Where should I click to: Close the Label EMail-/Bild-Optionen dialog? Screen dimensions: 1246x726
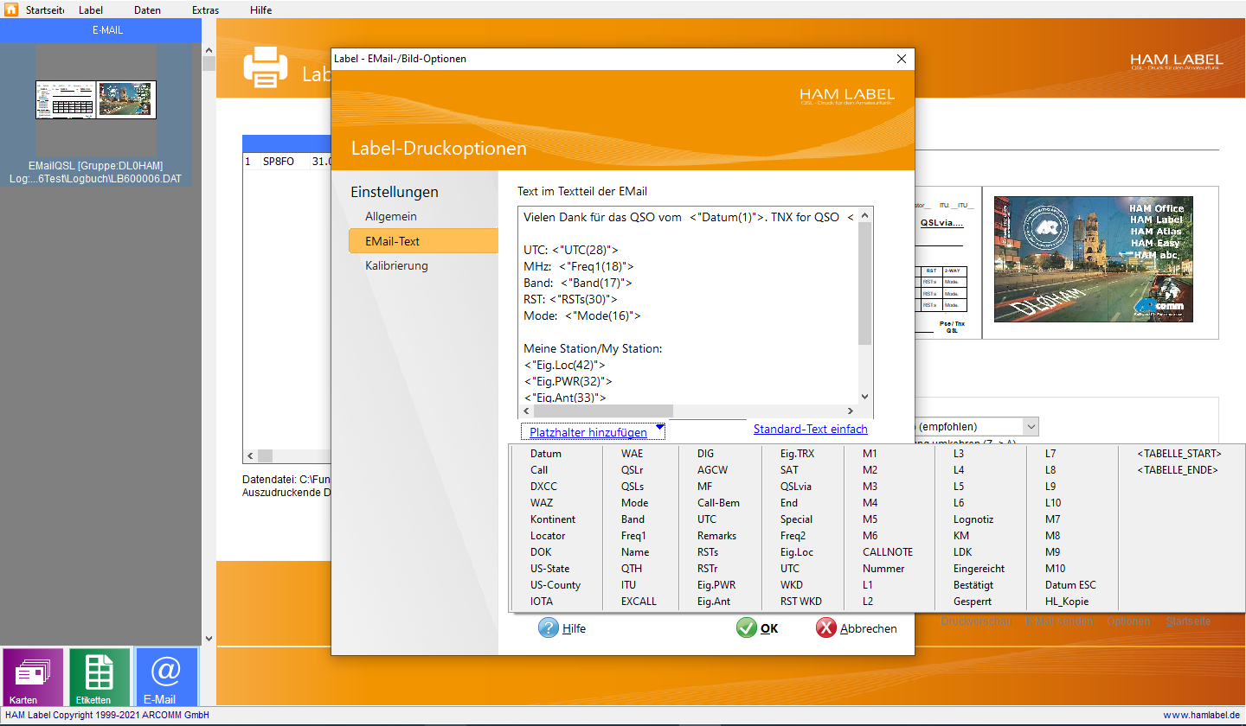coord(901,59)
